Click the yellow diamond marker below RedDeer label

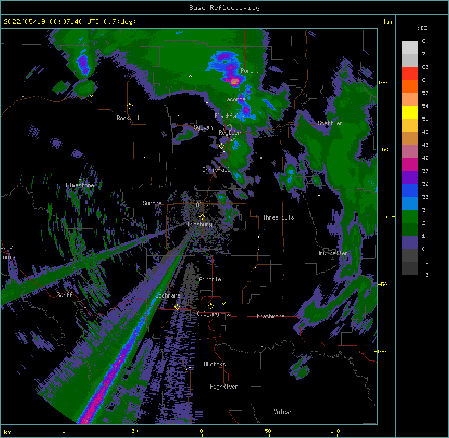222,146
